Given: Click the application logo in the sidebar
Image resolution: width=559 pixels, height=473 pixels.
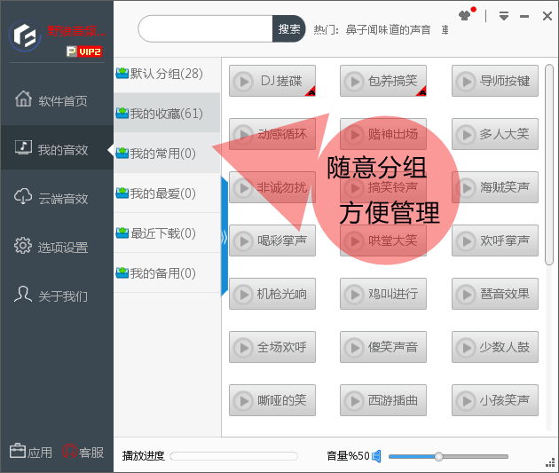Looking at the screenshot, I should coord(25,35).
